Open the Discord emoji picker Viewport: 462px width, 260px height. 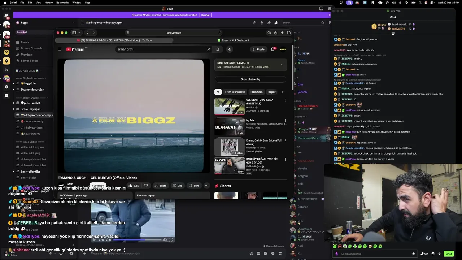[273, 253]
